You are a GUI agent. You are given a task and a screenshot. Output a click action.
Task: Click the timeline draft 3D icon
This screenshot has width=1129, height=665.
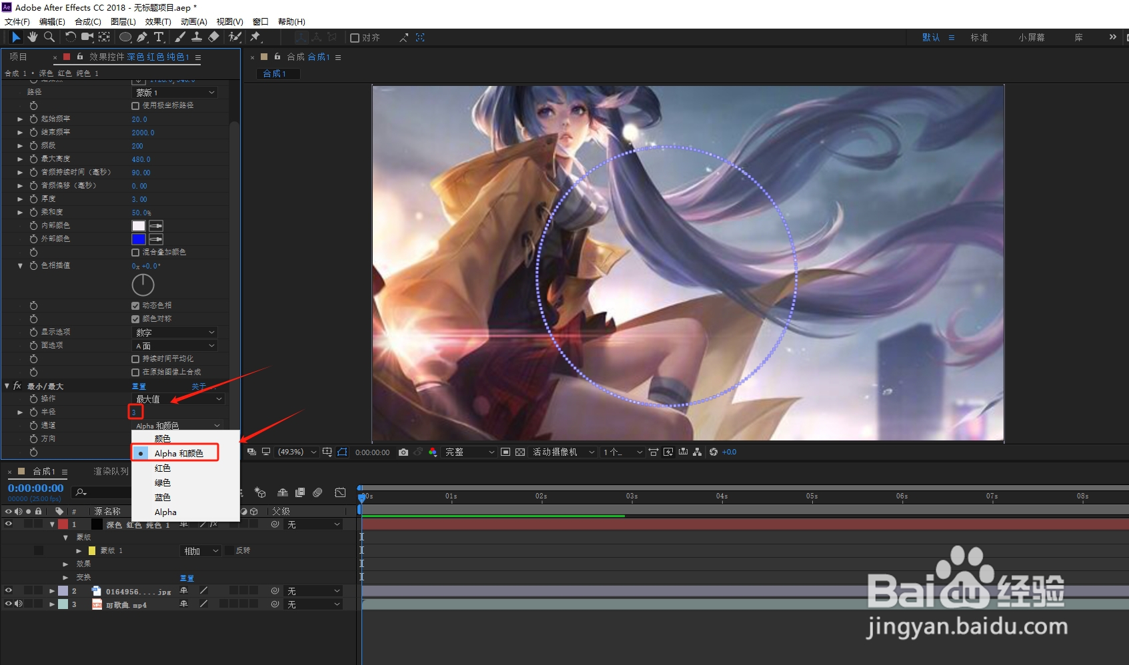coord(260,492)
